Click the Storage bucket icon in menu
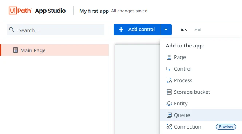Viewport: 242px width, 134px height. click(169, 92)
